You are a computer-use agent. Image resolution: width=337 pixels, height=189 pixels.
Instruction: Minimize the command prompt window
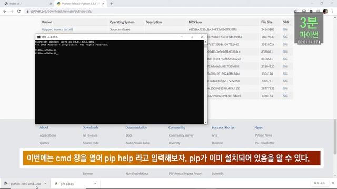tap(182, 37)
